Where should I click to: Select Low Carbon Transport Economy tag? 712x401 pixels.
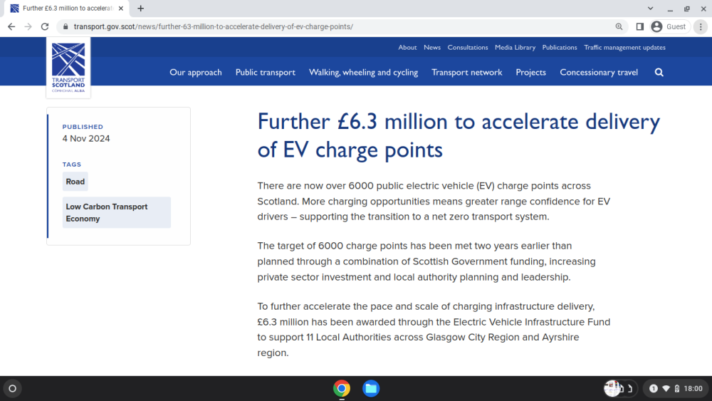(117, 212)
